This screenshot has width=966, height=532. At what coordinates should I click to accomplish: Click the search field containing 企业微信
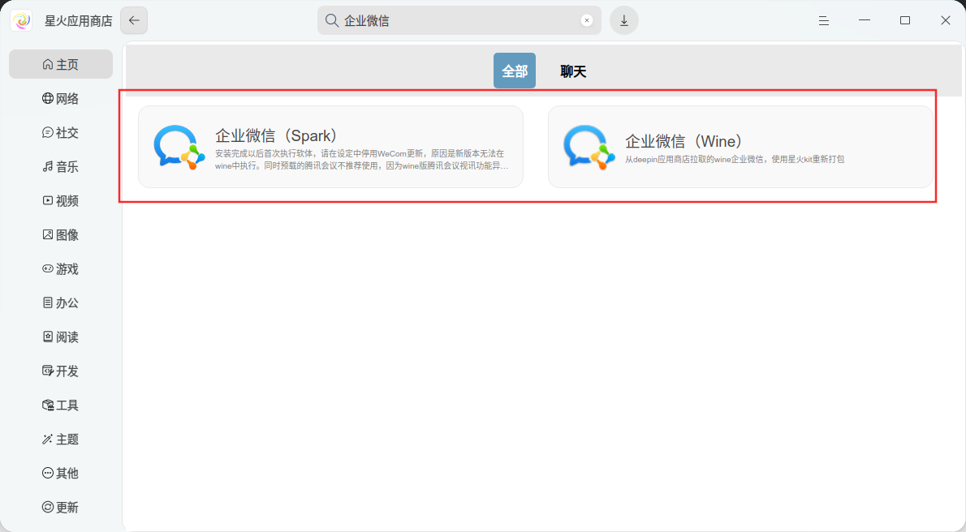459,21
